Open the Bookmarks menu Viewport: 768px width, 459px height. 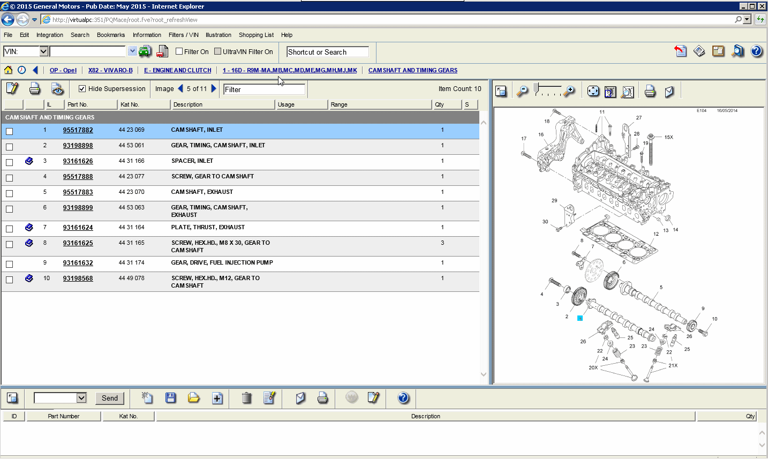(x=110, y=35)
